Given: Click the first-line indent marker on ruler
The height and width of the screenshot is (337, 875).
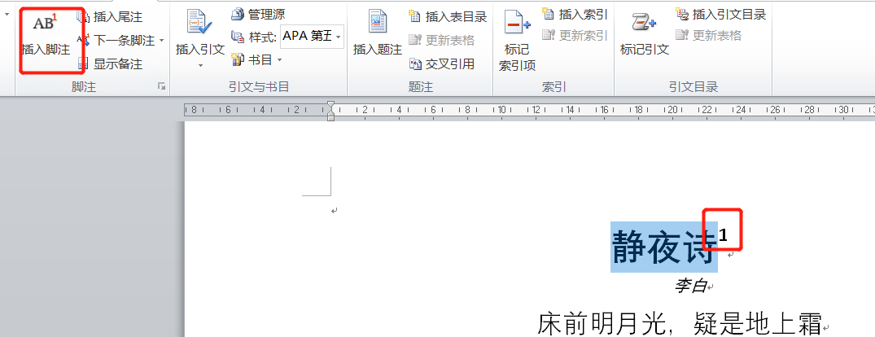Looking at the screenshot, I should [330, 106].
